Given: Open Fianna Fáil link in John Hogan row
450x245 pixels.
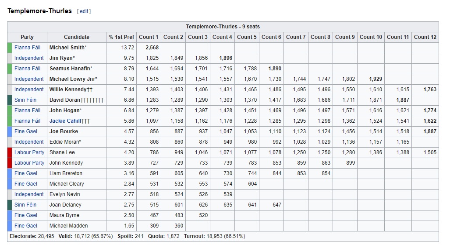Looking at the screenshot, I should (27, 110).
